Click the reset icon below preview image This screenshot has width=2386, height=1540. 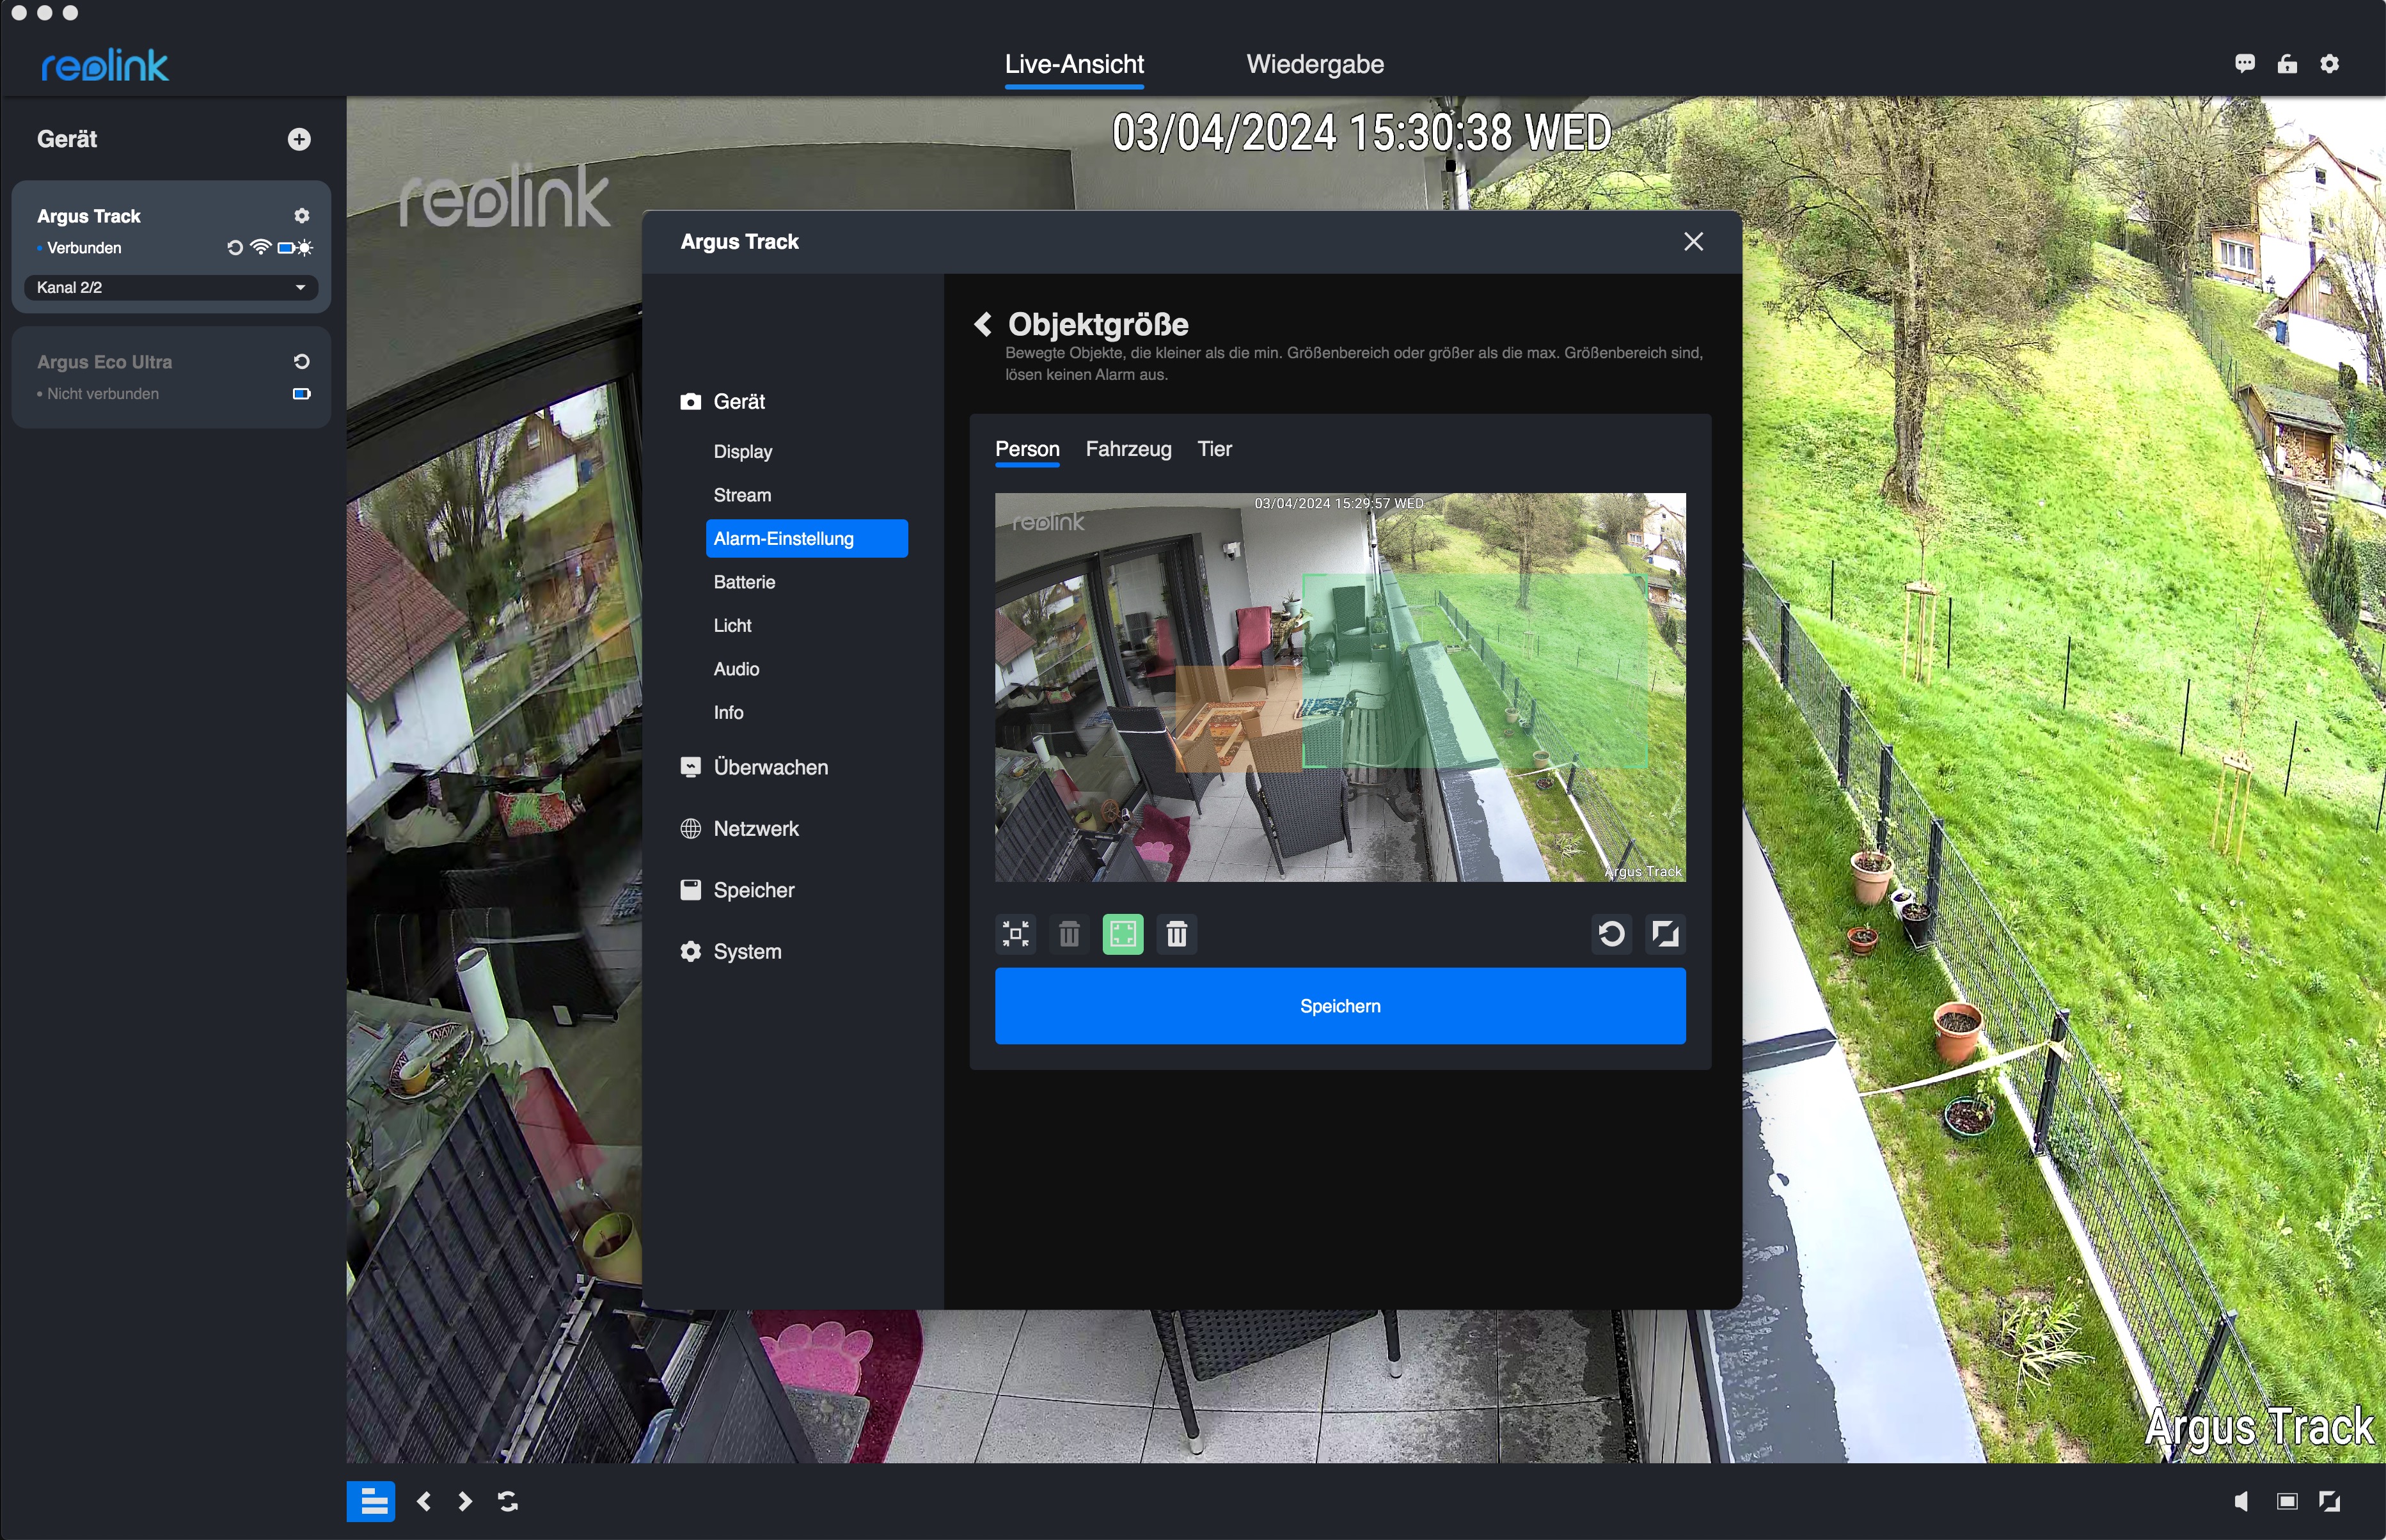(x=1611, y=934)
